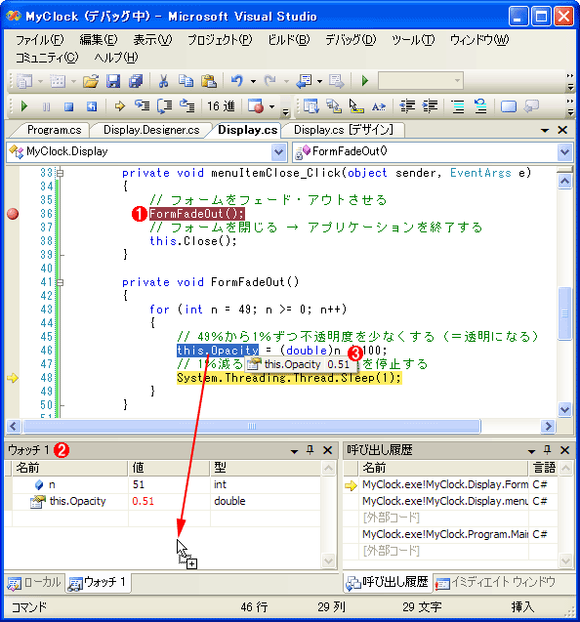This screenshot has width=580, height=622.
Task: Click the Increase Indent icon
Action: click(x=430, y=106)
